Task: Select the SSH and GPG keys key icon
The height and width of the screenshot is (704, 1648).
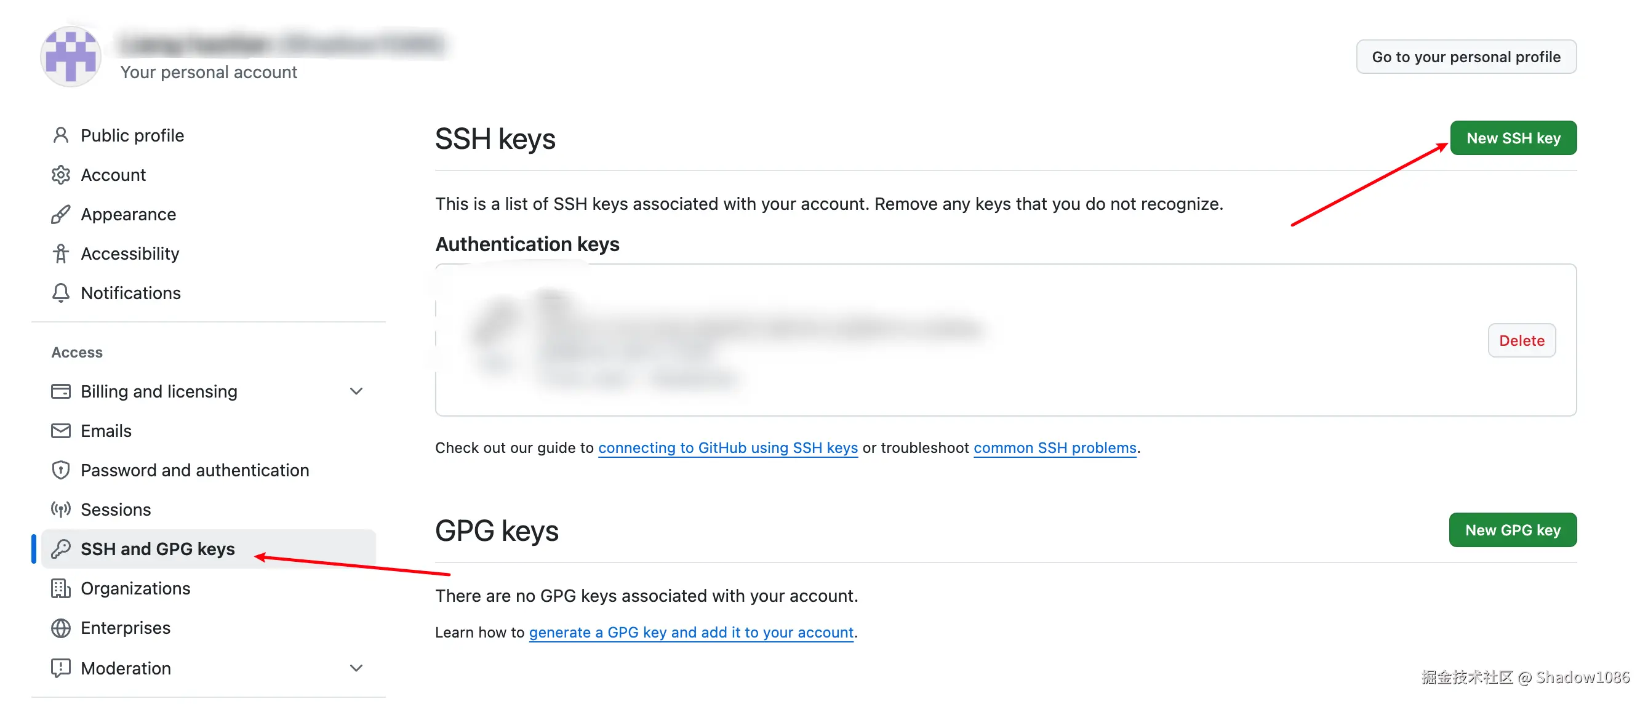Action: click(x=61, y=549)
